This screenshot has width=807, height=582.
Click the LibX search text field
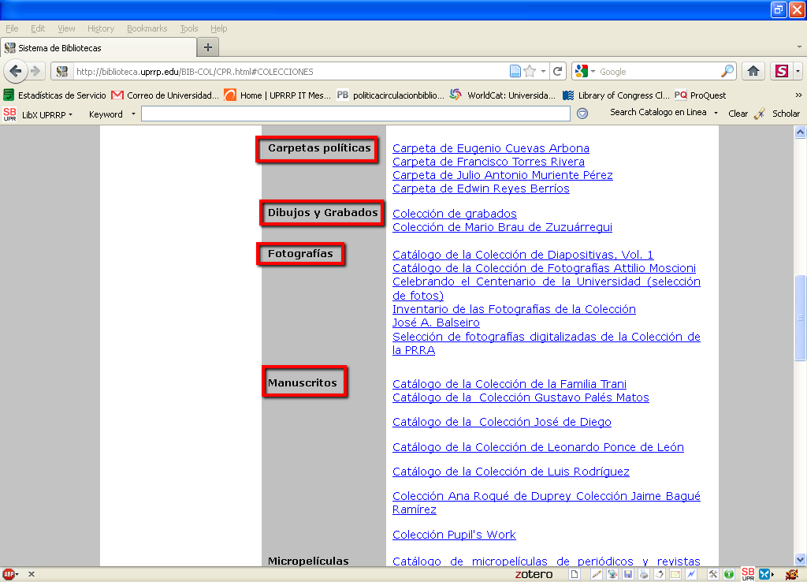click(355, 114)
